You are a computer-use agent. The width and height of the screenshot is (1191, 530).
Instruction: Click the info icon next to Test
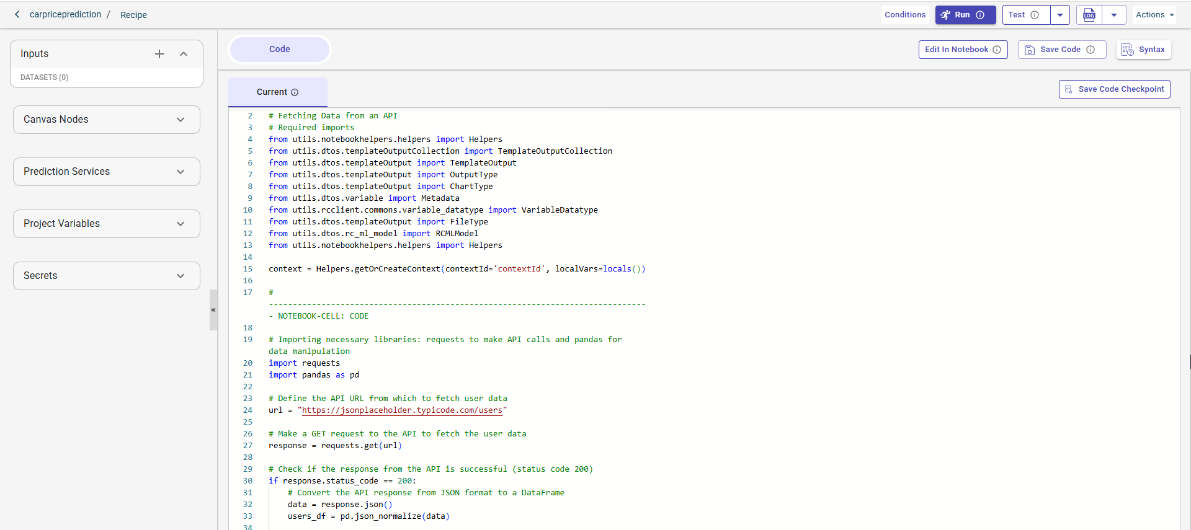[x=1035, y=15]
